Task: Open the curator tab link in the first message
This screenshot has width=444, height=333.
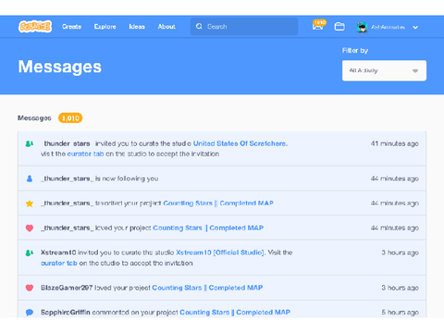Action: click(85, 154)
